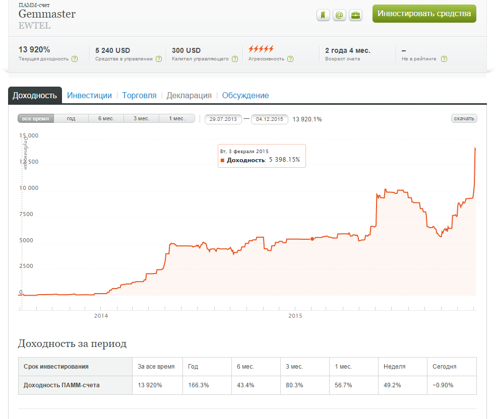Viewport: 496px width, 419px height.
Task: Select the 1 мес. period
Action: [x=177, y=118]
